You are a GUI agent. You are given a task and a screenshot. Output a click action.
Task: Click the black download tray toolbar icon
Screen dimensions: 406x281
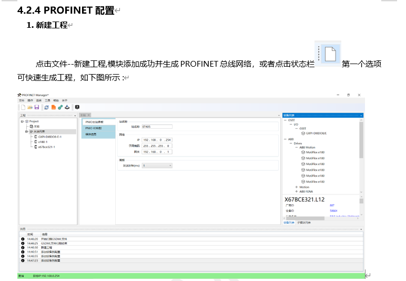(x=67, y=107)
